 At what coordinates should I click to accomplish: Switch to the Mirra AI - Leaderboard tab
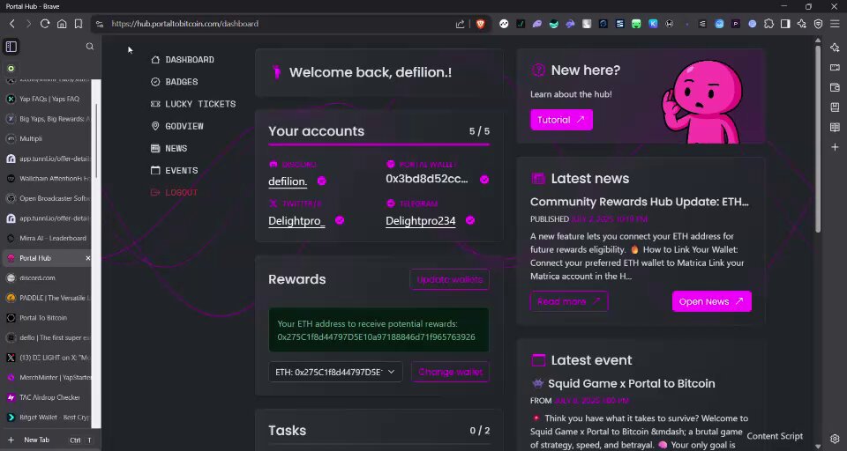pos(47,238)
